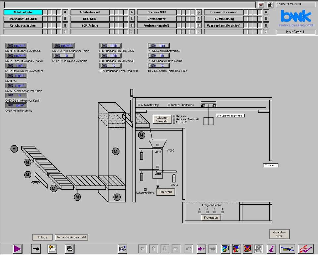318x255 pixels.
Task: Open the Rauchgaswäscher section
Action: tap(23, 26)
